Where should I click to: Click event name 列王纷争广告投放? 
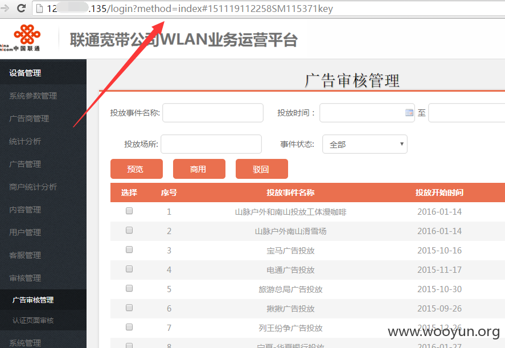pos(290,328)
